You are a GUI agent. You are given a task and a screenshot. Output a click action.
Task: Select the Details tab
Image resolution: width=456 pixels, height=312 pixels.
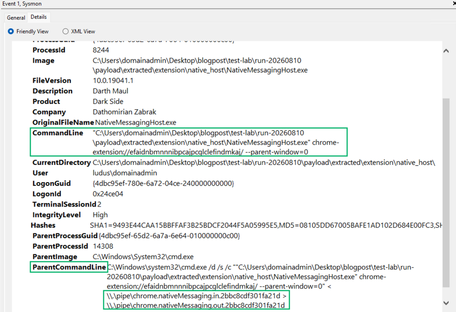coord(39,17)
